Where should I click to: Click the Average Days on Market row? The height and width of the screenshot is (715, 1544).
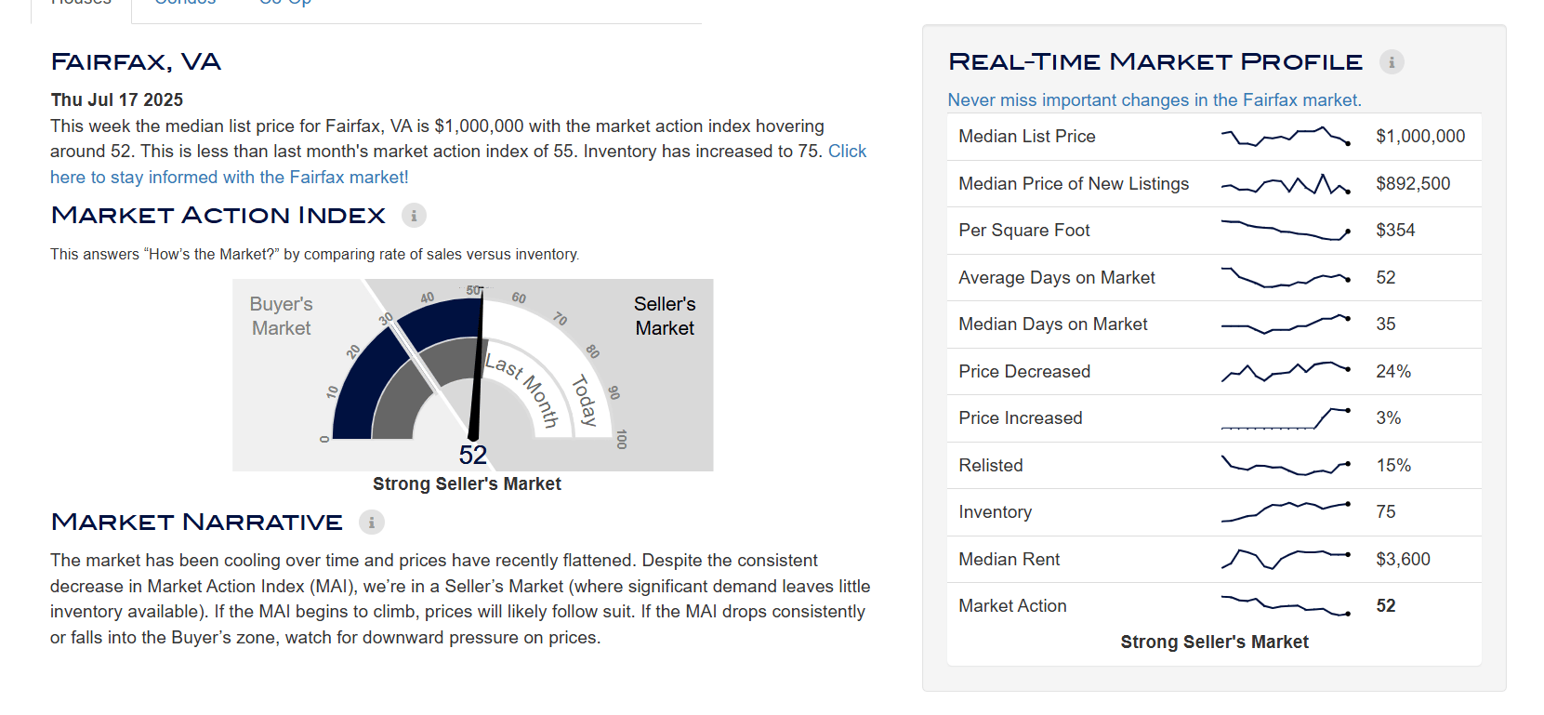pyautogui.click(x=1214, y=278)
